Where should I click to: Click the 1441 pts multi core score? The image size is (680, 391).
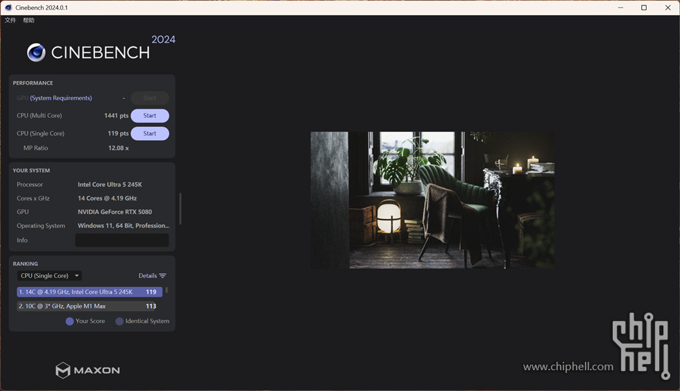point(117,116)
